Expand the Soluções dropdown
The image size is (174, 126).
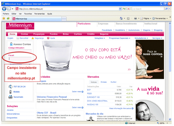pyautogui.click(x=100, y=38)
